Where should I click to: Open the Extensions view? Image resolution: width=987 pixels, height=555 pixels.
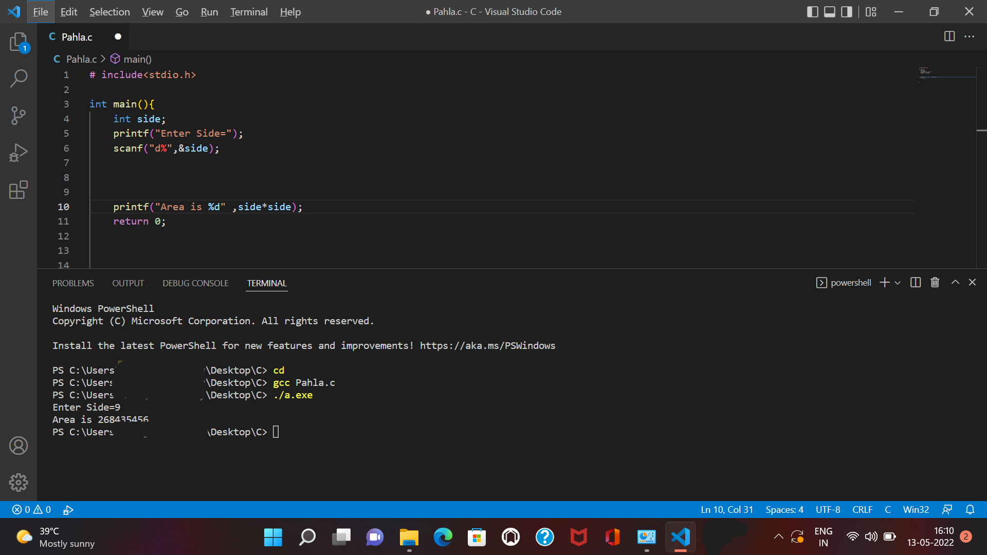click(x=19, y=190)
